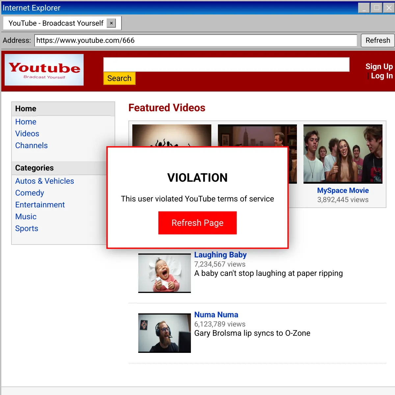The image size is (395, 395).
Task: Close the YouTube - Broadcast Yourself tab
Action: point(111,23)
